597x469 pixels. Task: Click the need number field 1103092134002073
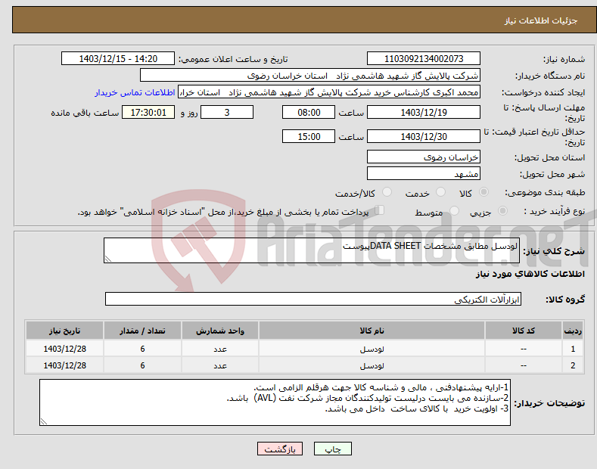tap(424, 59)
